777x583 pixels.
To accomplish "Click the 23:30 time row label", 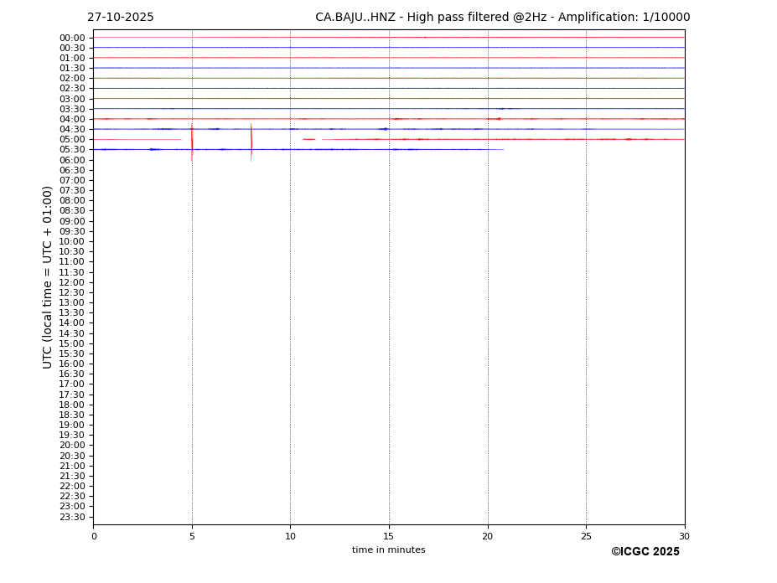I will (72, 517).
